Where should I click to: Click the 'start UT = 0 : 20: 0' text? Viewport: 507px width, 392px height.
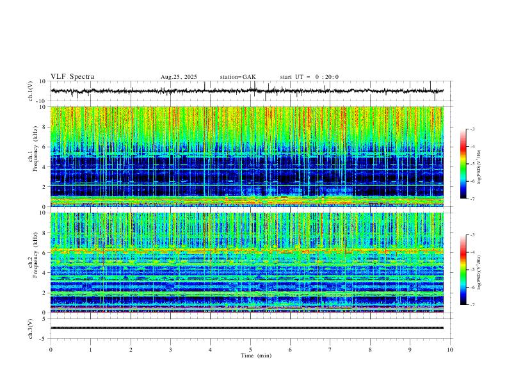pos(309,77)
